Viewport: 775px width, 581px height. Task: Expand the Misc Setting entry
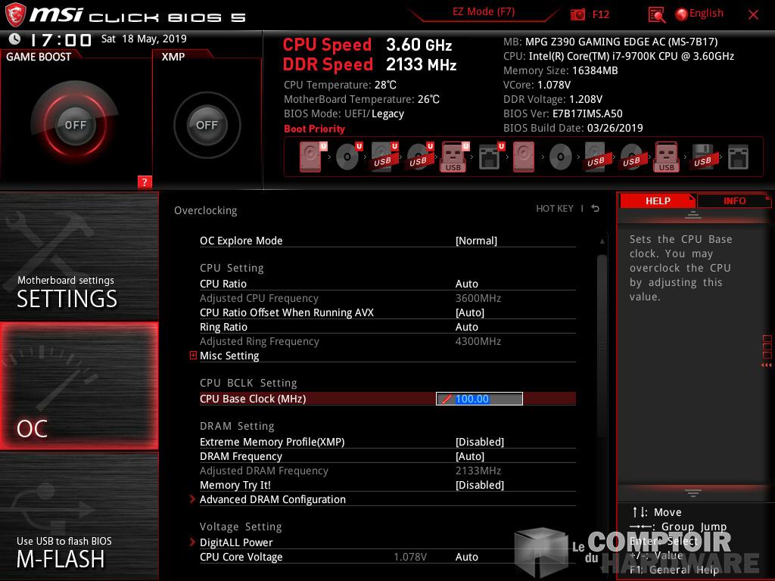click(x=229, y=356)
